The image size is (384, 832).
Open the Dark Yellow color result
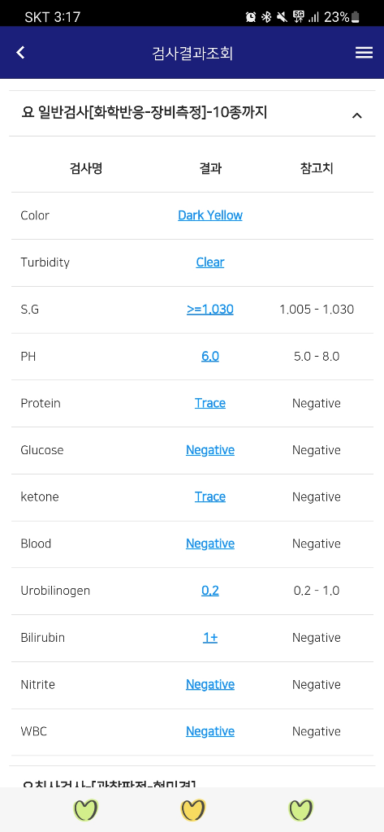point(210,215)
